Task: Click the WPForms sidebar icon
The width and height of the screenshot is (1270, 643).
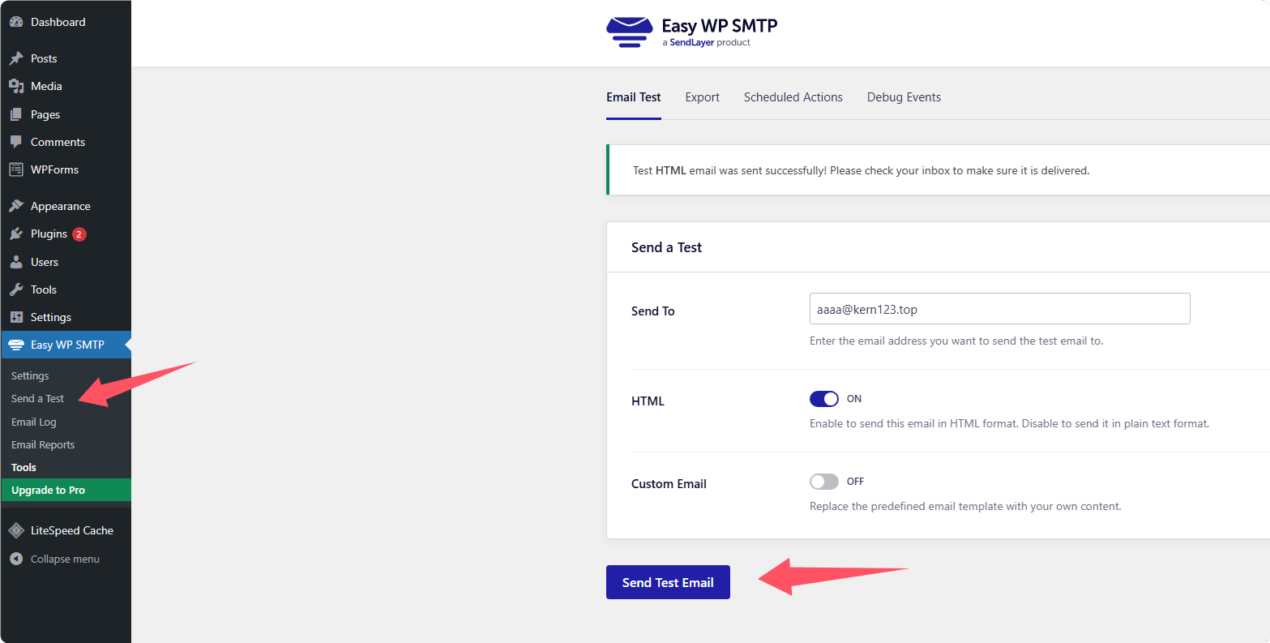Action: click(16, 169)
